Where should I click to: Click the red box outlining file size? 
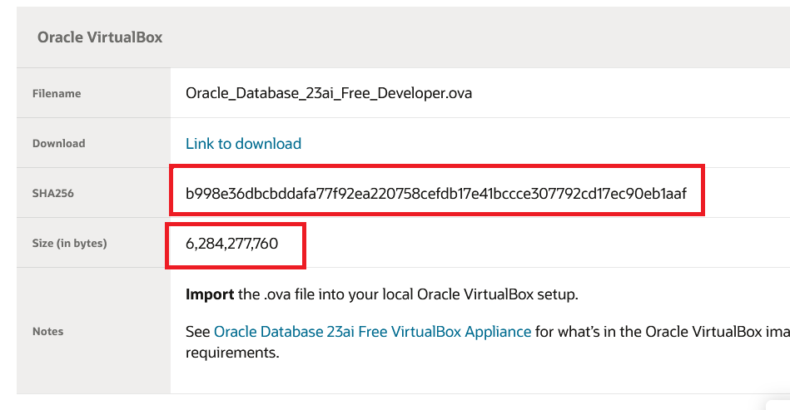236,245
